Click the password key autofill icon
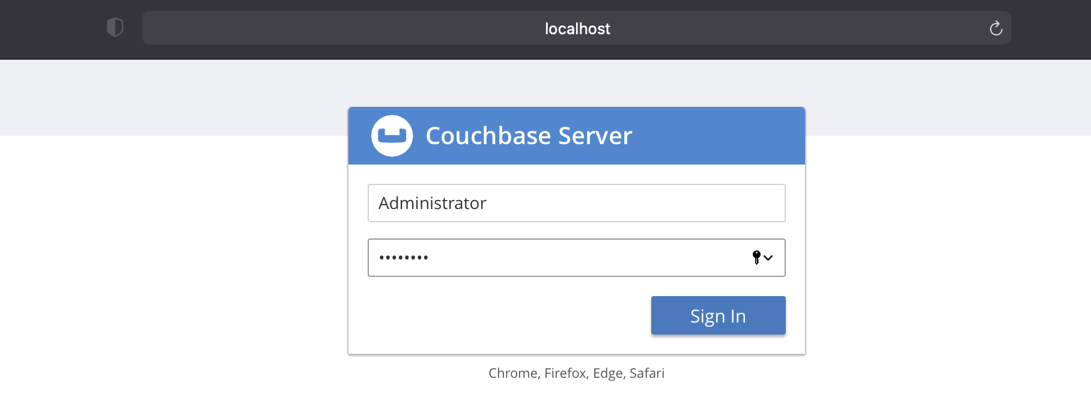1091x394 pixels. (756, 258)
